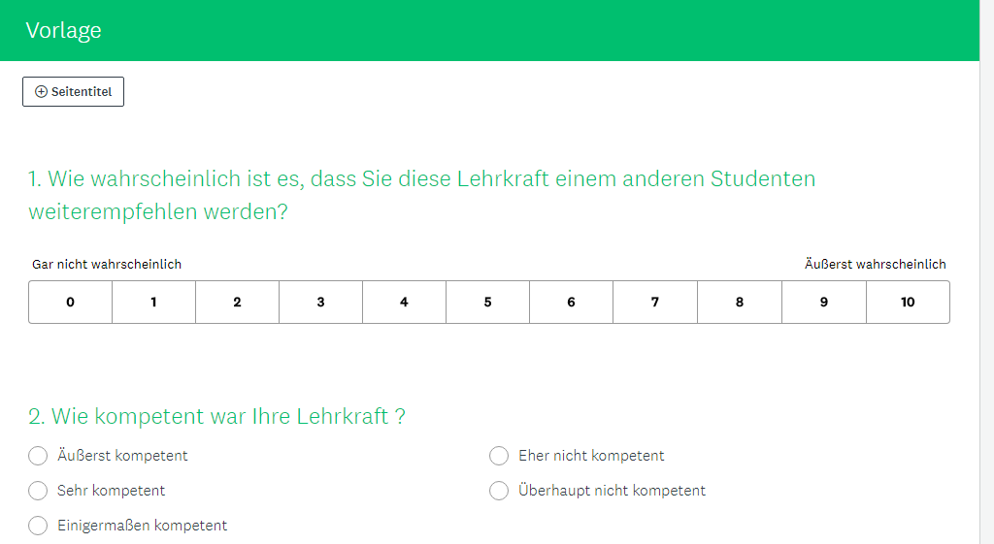Mark Überhaupt nicht kompetent option
The height and width of the screenshot is (544, 994).
499,491
